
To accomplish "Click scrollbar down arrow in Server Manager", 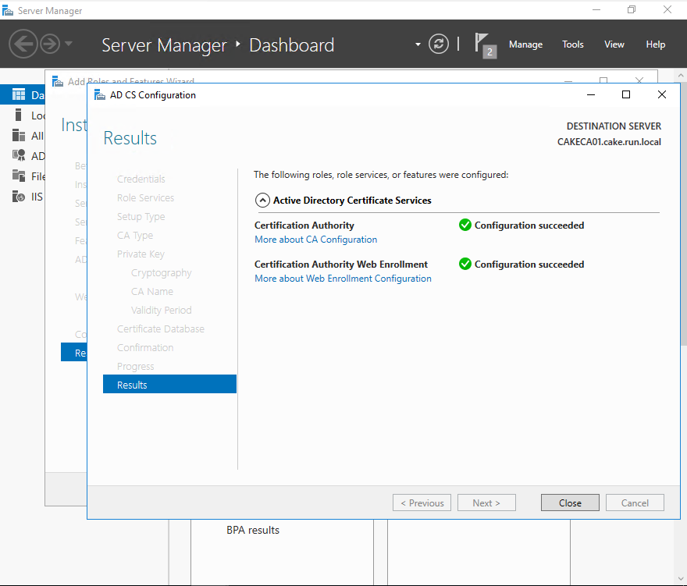I will point(681,578).
